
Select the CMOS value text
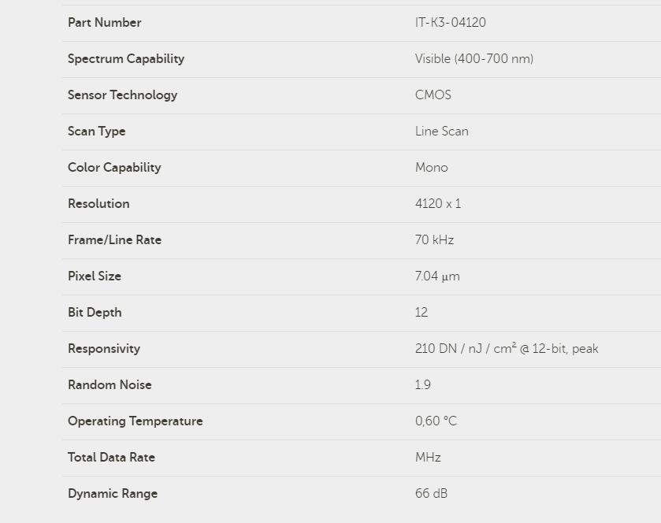coord(433,95)
